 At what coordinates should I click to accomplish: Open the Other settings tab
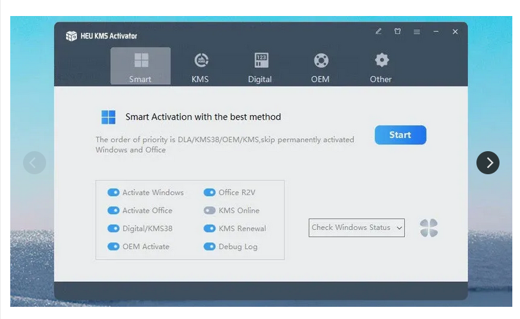[380, 68]
